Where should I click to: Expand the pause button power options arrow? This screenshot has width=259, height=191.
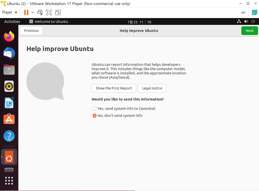click(32, 12)
